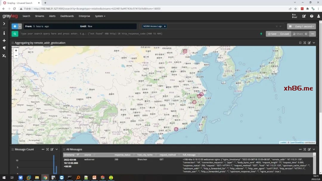The height and width of the screenshot is (181, 322).
Task: Open the Dashboards menu item
Action: pyautogui.click(x=67, y=16)
